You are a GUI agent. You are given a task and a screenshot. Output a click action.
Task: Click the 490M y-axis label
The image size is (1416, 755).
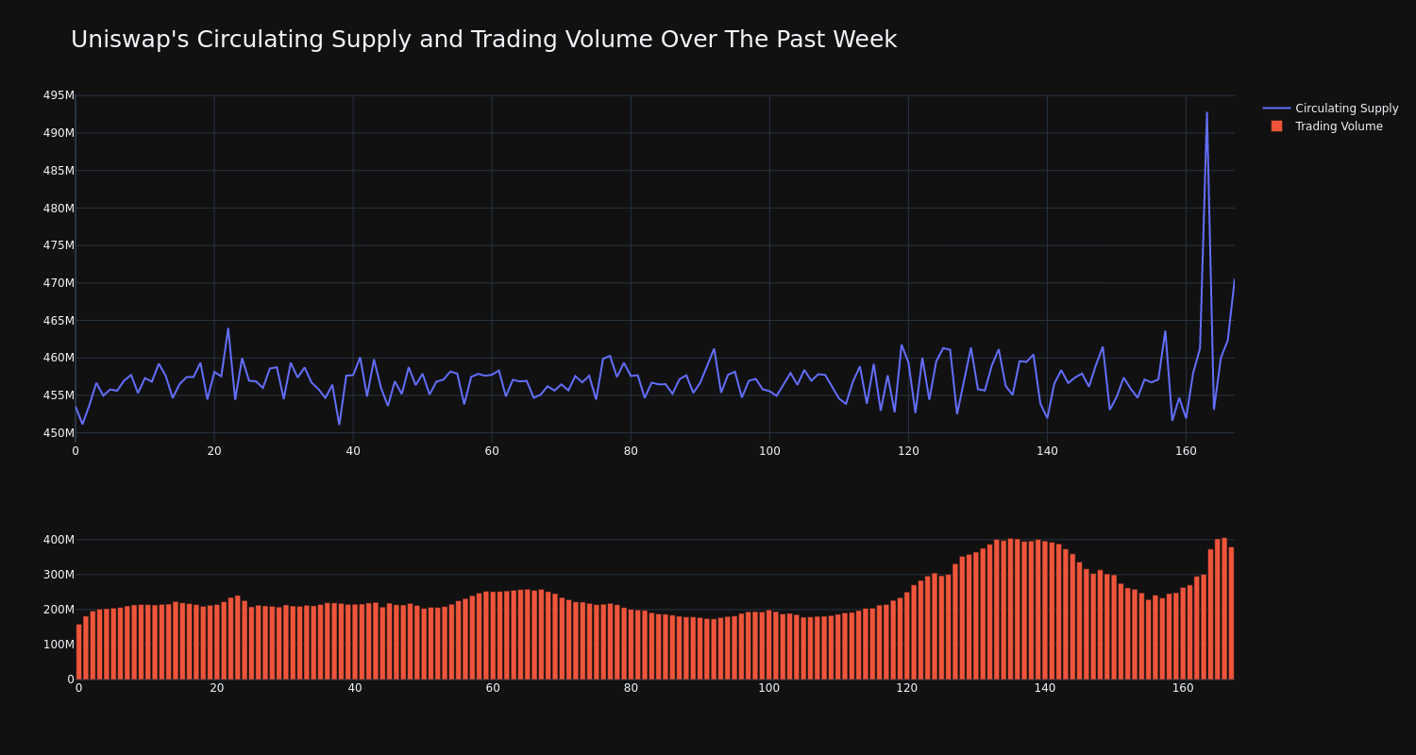point(59,133)
